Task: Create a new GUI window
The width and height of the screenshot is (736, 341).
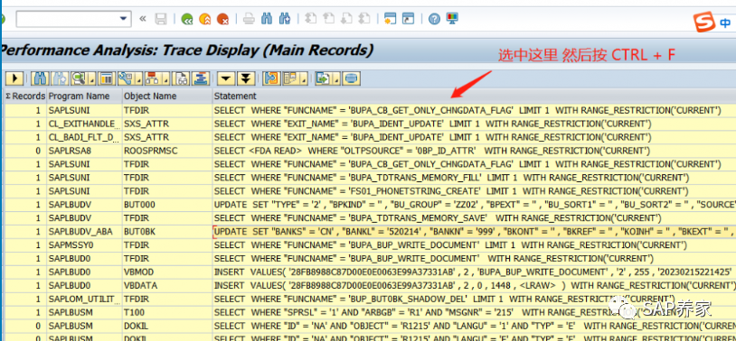Action: 390,19
